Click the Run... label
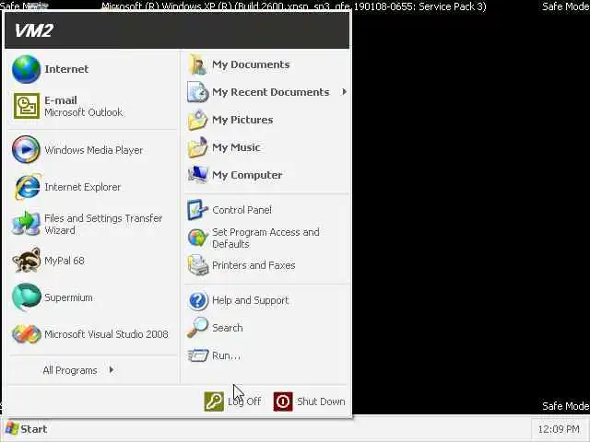Image resolution: width=590 pixels, height=442 pixels. (x=226, y=355)
